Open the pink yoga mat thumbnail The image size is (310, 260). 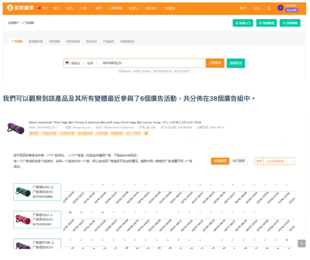pyautogui.click(x=23, y=219)
